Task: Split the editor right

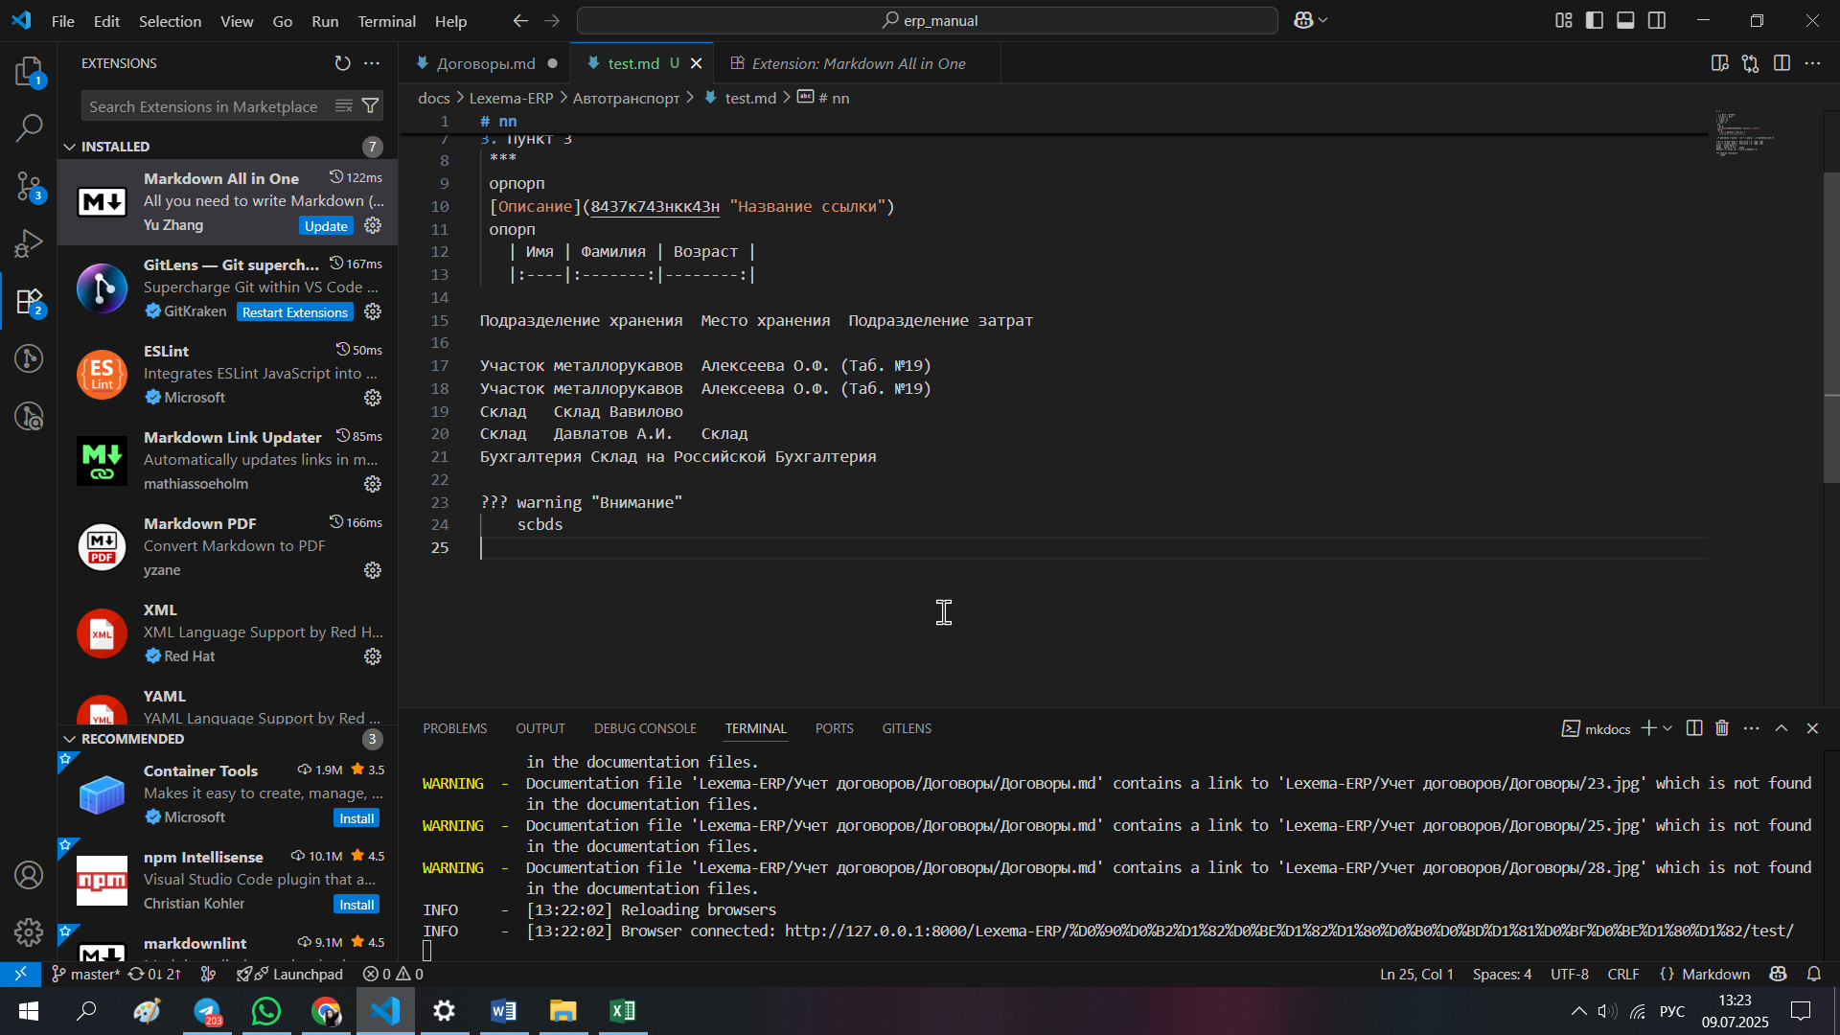Action: 1782,63
